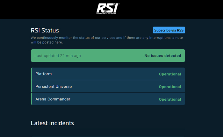The height and width of the screenshot is (137, 223).
Task: Click Arena Commander's Operational status text
Action: pos(170,99)
